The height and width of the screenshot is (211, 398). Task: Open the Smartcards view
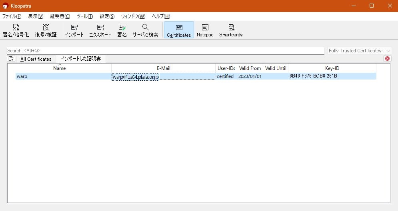tap(231, 30)
